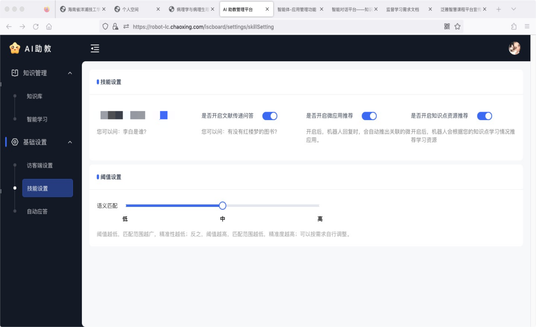The image size is (536, 327).
Task: Go to 知识库 in the sidebar
Action: pos(35,96)
